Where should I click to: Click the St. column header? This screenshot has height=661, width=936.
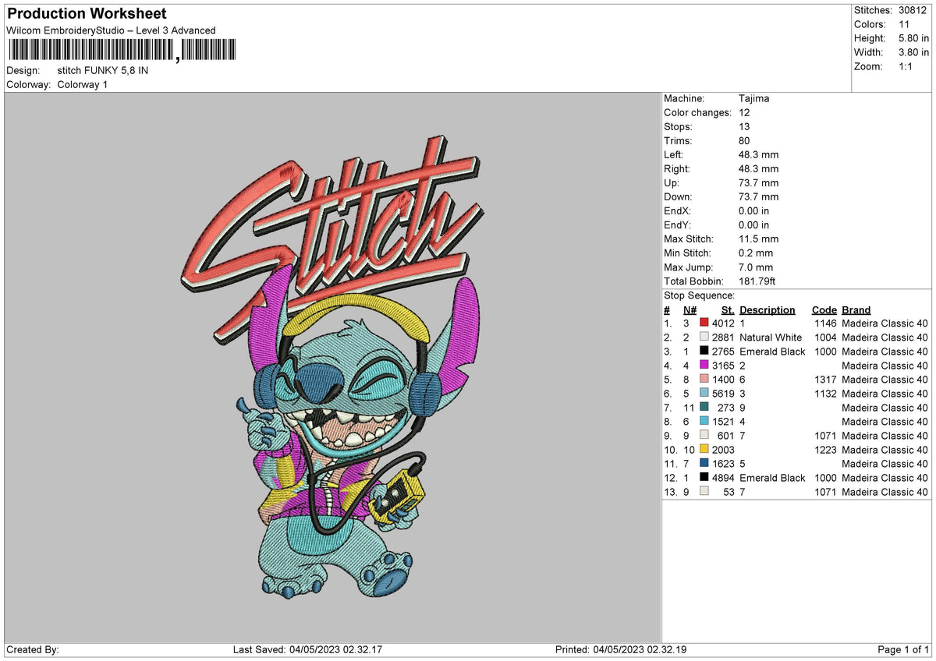click(x=729, y=310)
